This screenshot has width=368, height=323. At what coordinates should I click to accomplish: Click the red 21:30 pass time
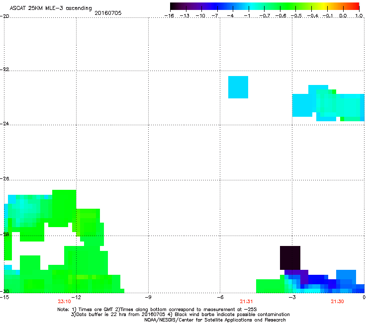pos(337,302)
